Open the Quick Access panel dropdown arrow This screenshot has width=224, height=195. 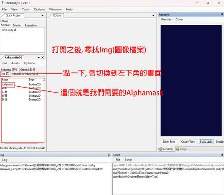[x=42, y=15]
